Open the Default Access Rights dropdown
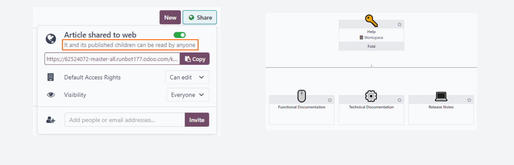This screenshot has width=514, height=165. pyautogui.click(x=187, y=77)
